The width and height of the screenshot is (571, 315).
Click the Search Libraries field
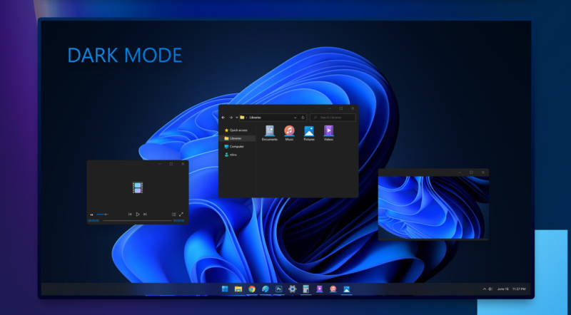[333, 118]
